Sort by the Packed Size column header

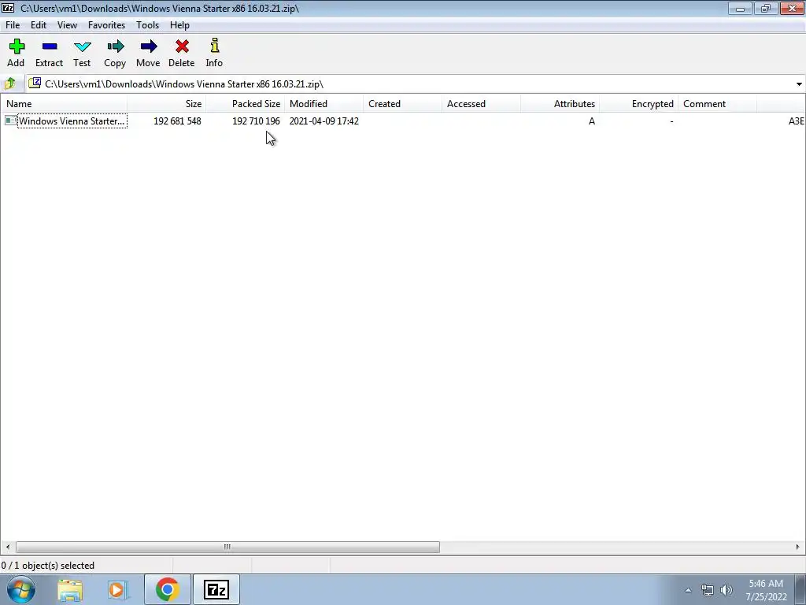[246, 103]
